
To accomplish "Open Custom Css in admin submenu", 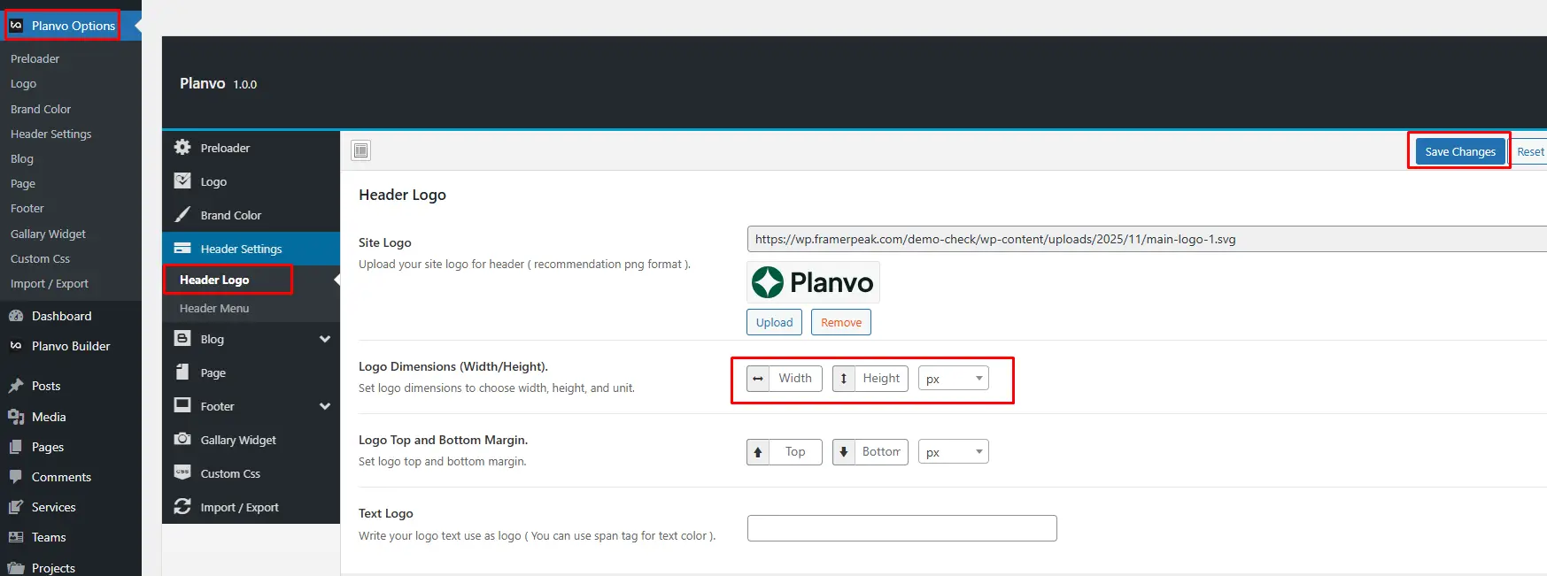I will pos(40,258).
